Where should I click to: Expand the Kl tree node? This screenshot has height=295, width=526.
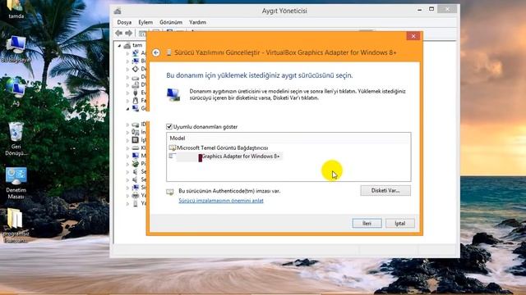[x=128, y=148]
